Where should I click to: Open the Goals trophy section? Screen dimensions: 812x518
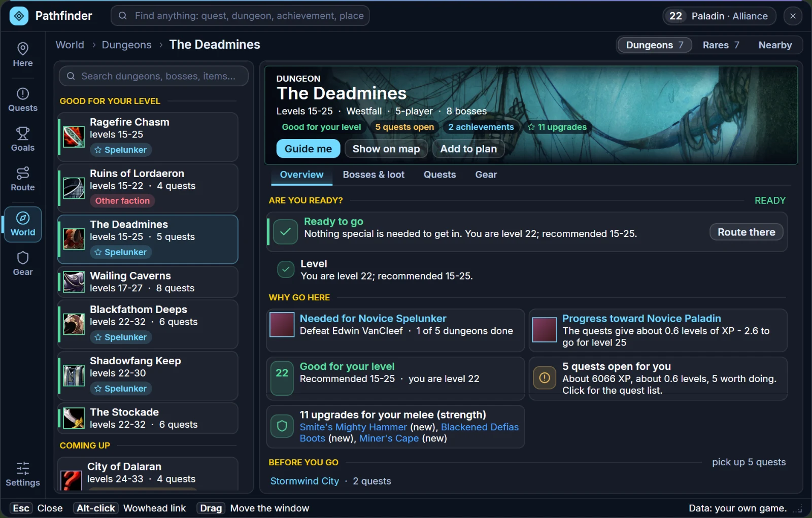(23, 140)
